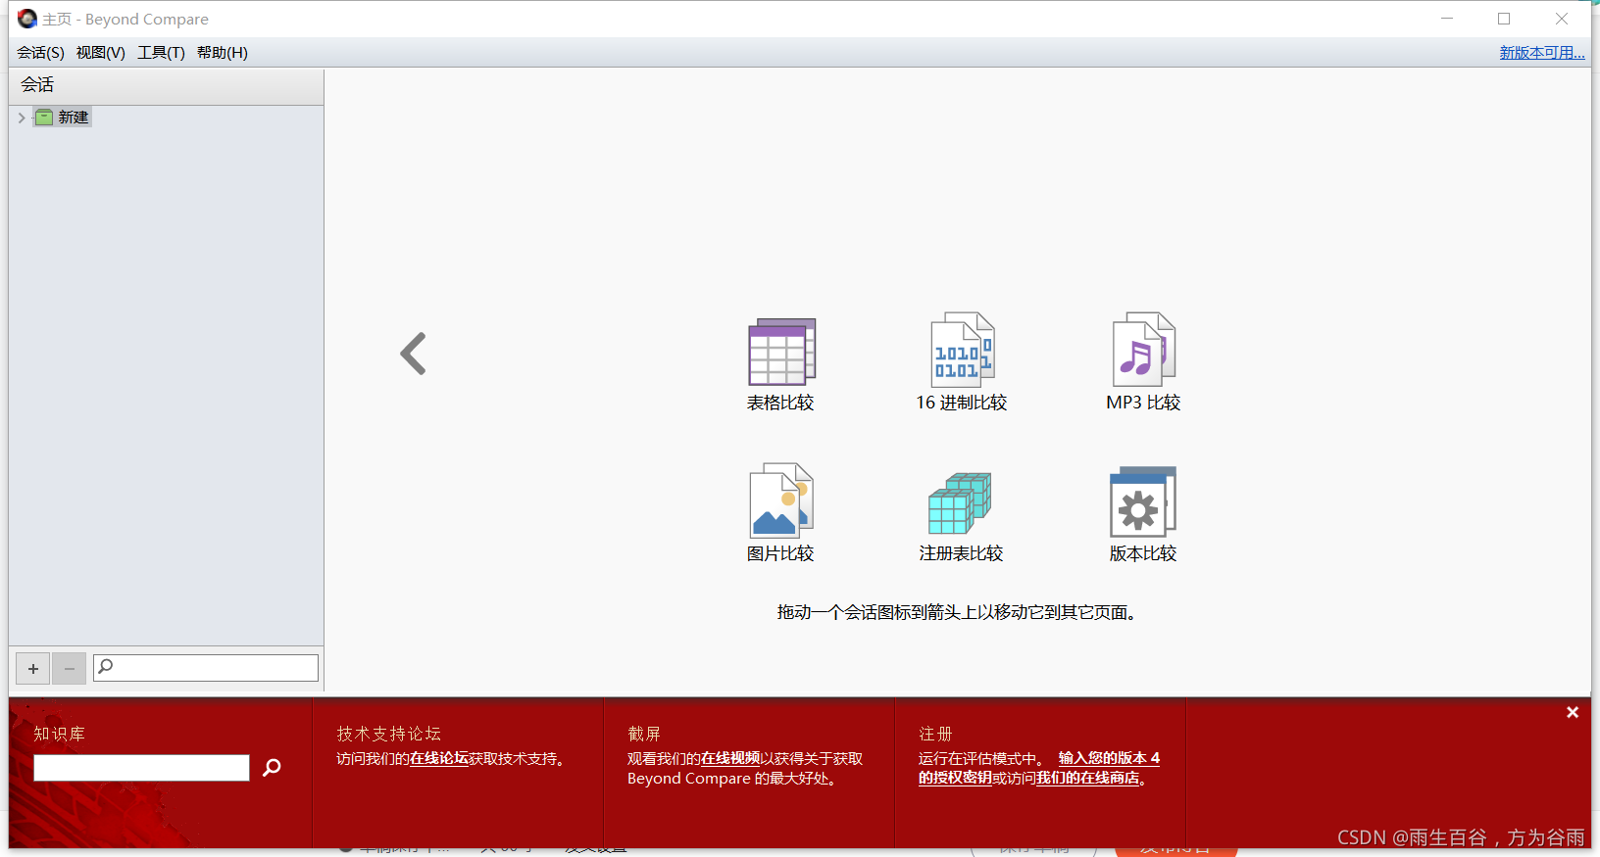Open the 工具(T) menu
Image resolution: width=1600 pixels, height=857 pixels.
pyautogui.click(x=161, y=53)
